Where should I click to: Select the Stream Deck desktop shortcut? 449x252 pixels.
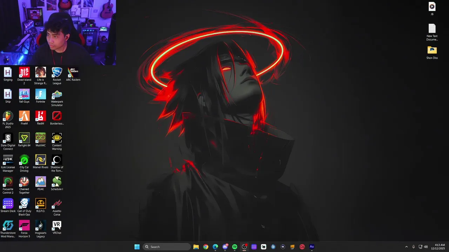(x=8, y=205)
